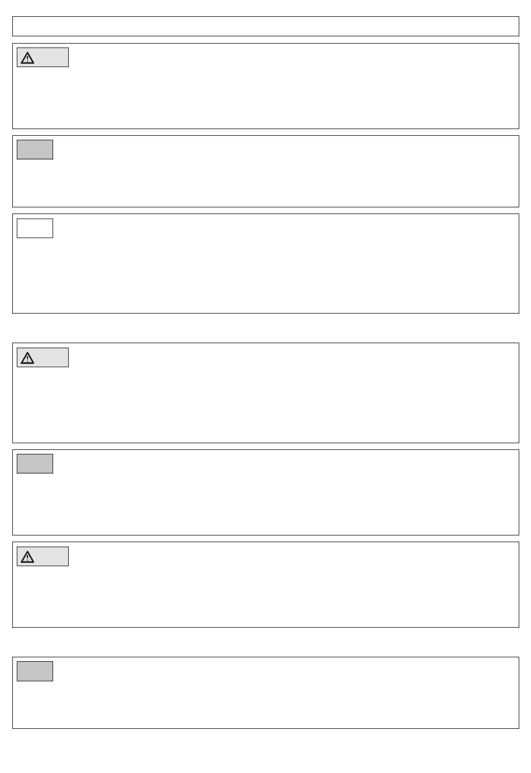Click the light gray label beside the middle warning triangle

pyautogui.click(x=51, y=358)
